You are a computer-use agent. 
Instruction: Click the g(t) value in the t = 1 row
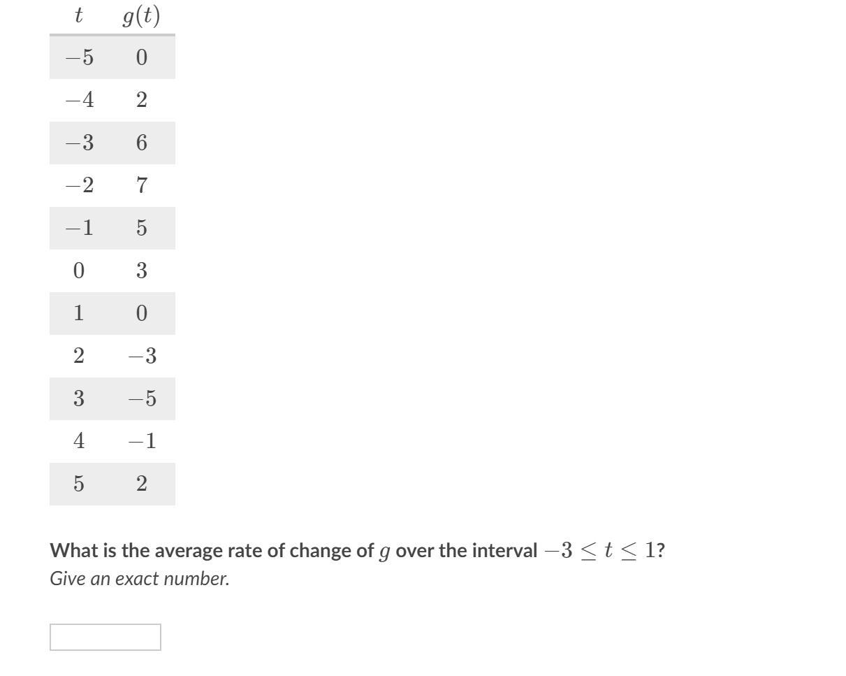[141, 313]
